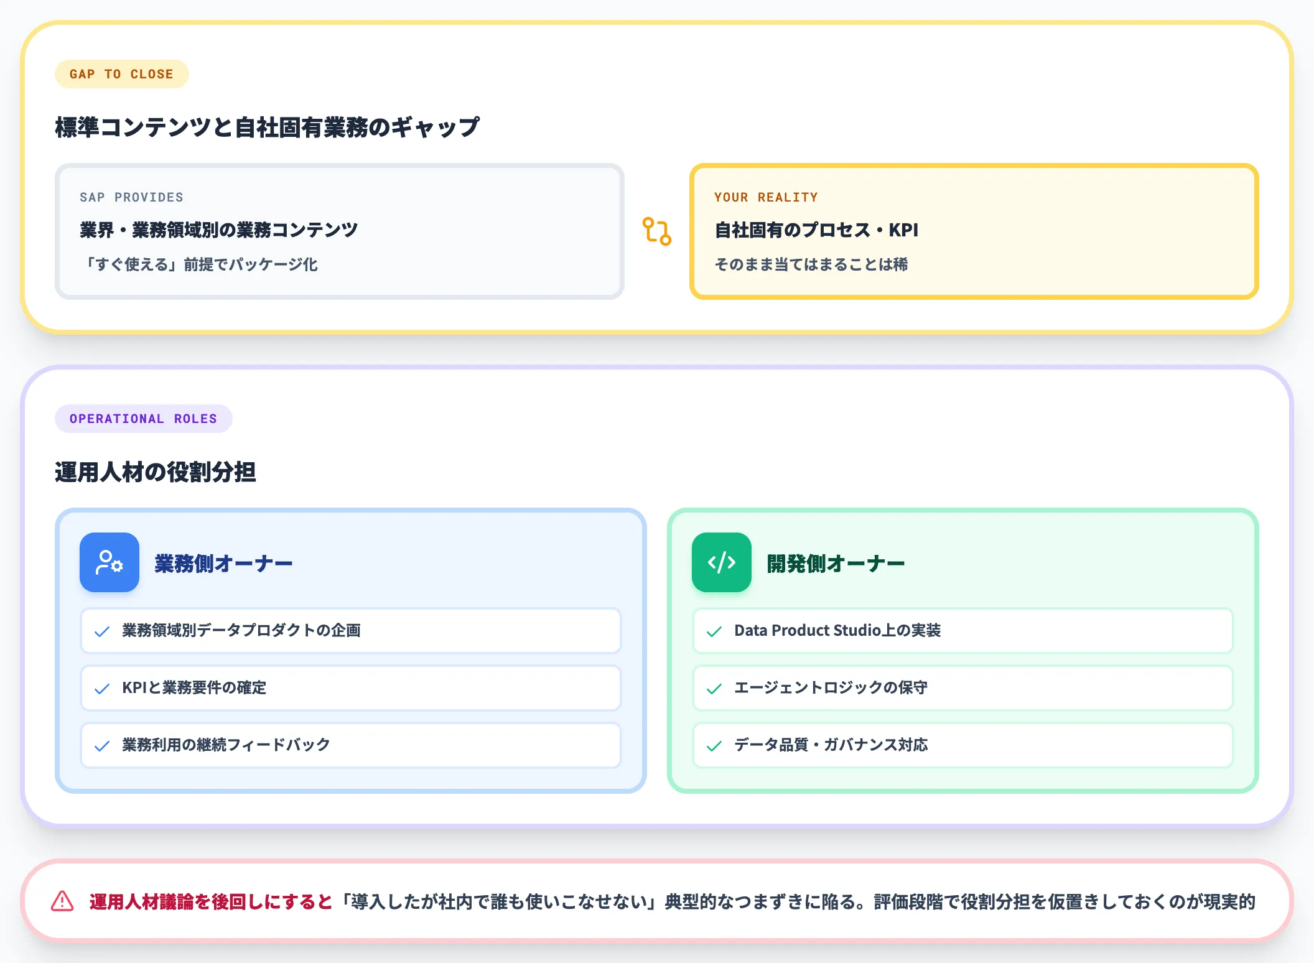Click red text 運用人材議論を後回しにすると

point(212,901)
